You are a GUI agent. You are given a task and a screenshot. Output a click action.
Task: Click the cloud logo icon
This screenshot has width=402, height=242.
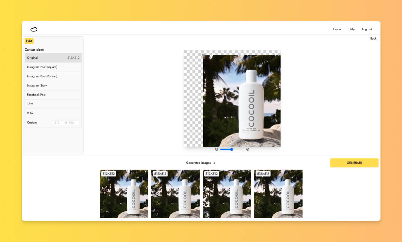tap(34, 29)
